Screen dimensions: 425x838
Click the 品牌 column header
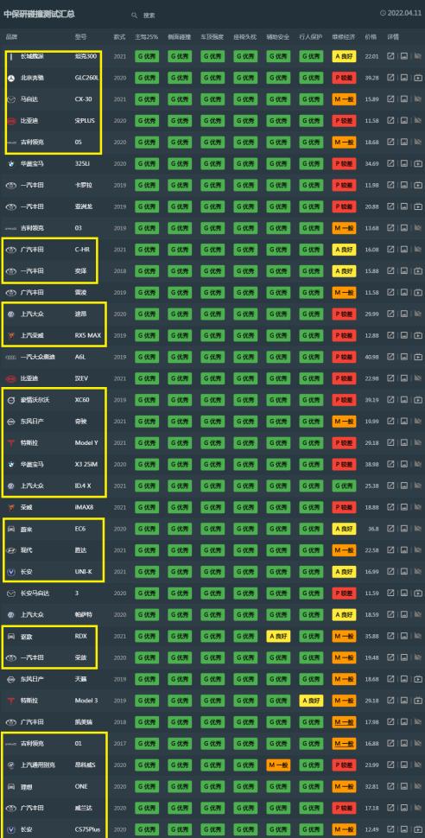(11, 37)
